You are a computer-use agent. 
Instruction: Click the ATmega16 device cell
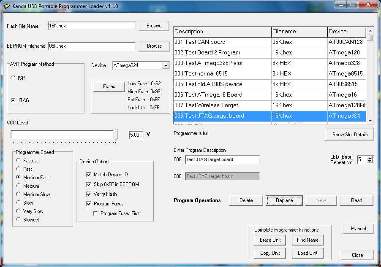click(x=347, y=95)
